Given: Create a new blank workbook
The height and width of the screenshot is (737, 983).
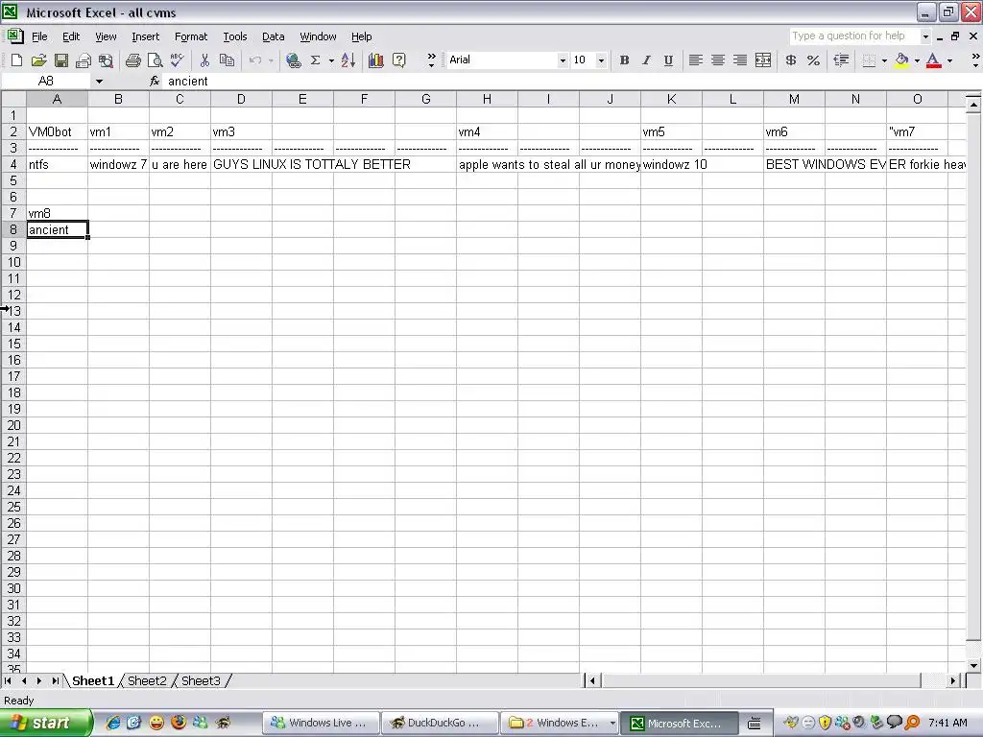Looking at the screenshot, I should (x=16, y=60).
